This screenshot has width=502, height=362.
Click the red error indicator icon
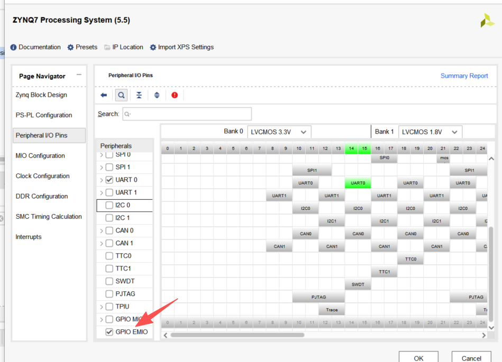[x=175, y=95]
